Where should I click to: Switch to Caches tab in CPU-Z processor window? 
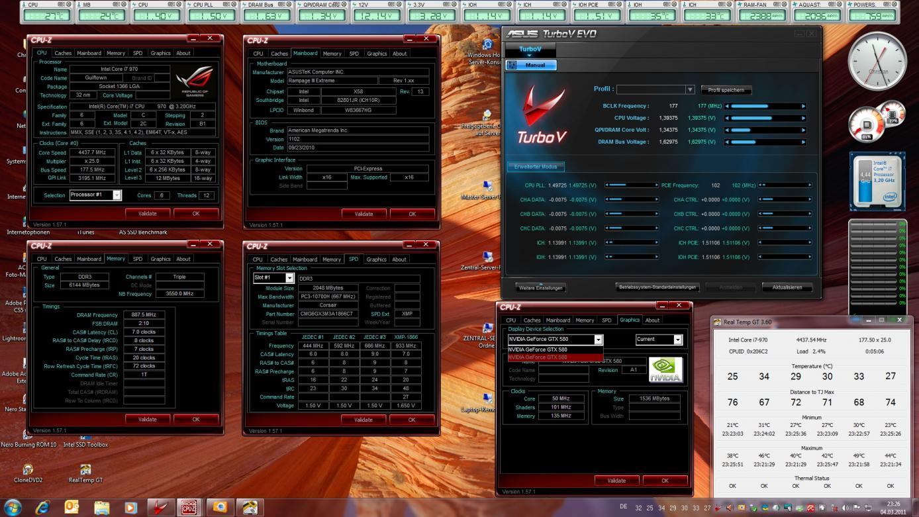pos(63,53)
